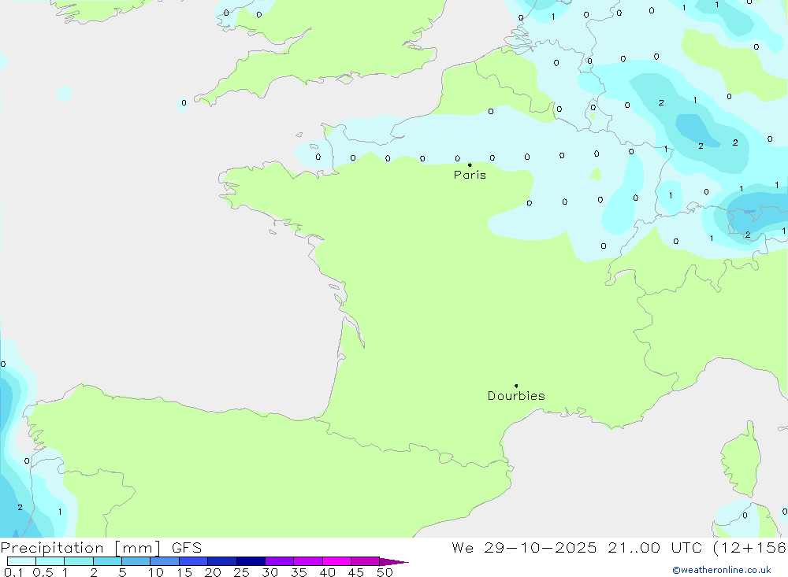
Task: Select the 0.1–0.5 mm legend color swatch
Action: [21, 561]
